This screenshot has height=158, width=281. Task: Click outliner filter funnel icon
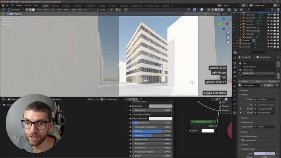point(272,10)
